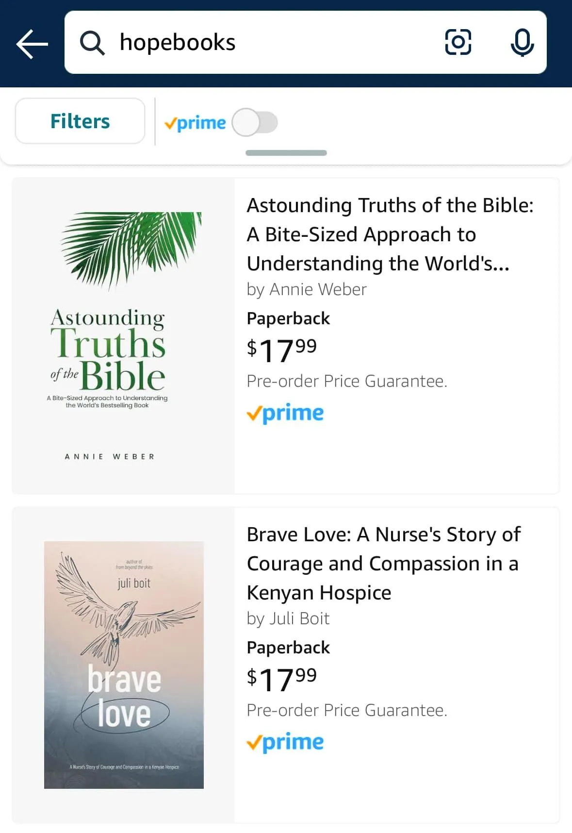Start voice search with microphone
Image resolution: width=572 pixels, height=833 pixels.
pyautogui.click(x=522, y=43)
